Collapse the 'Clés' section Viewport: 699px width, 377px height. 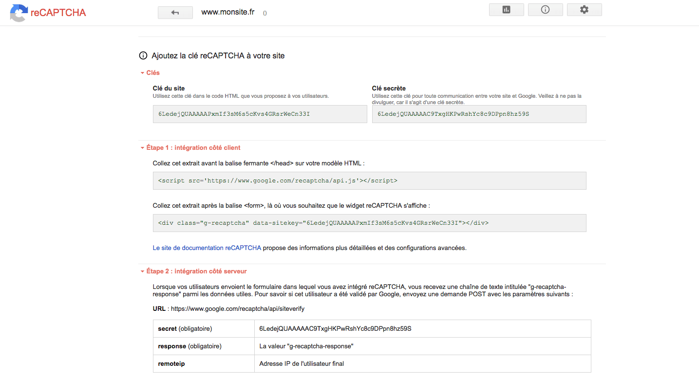click(x=150, y=73)
